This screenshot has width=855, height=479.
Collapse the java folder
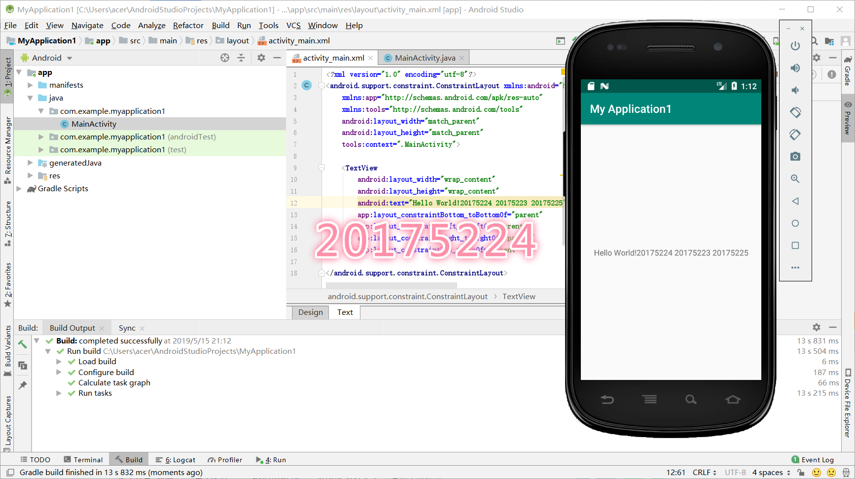click(30, 98)
